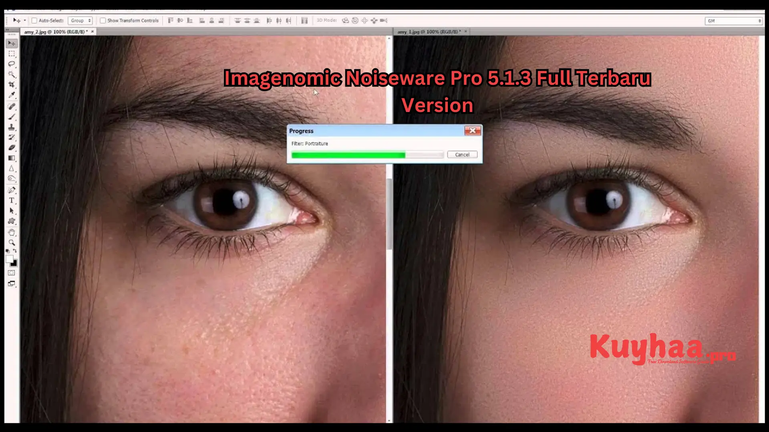This screenshot has height=432, width=769.
Task: Enable the Auto-Select checkbox
Action: 34,20
